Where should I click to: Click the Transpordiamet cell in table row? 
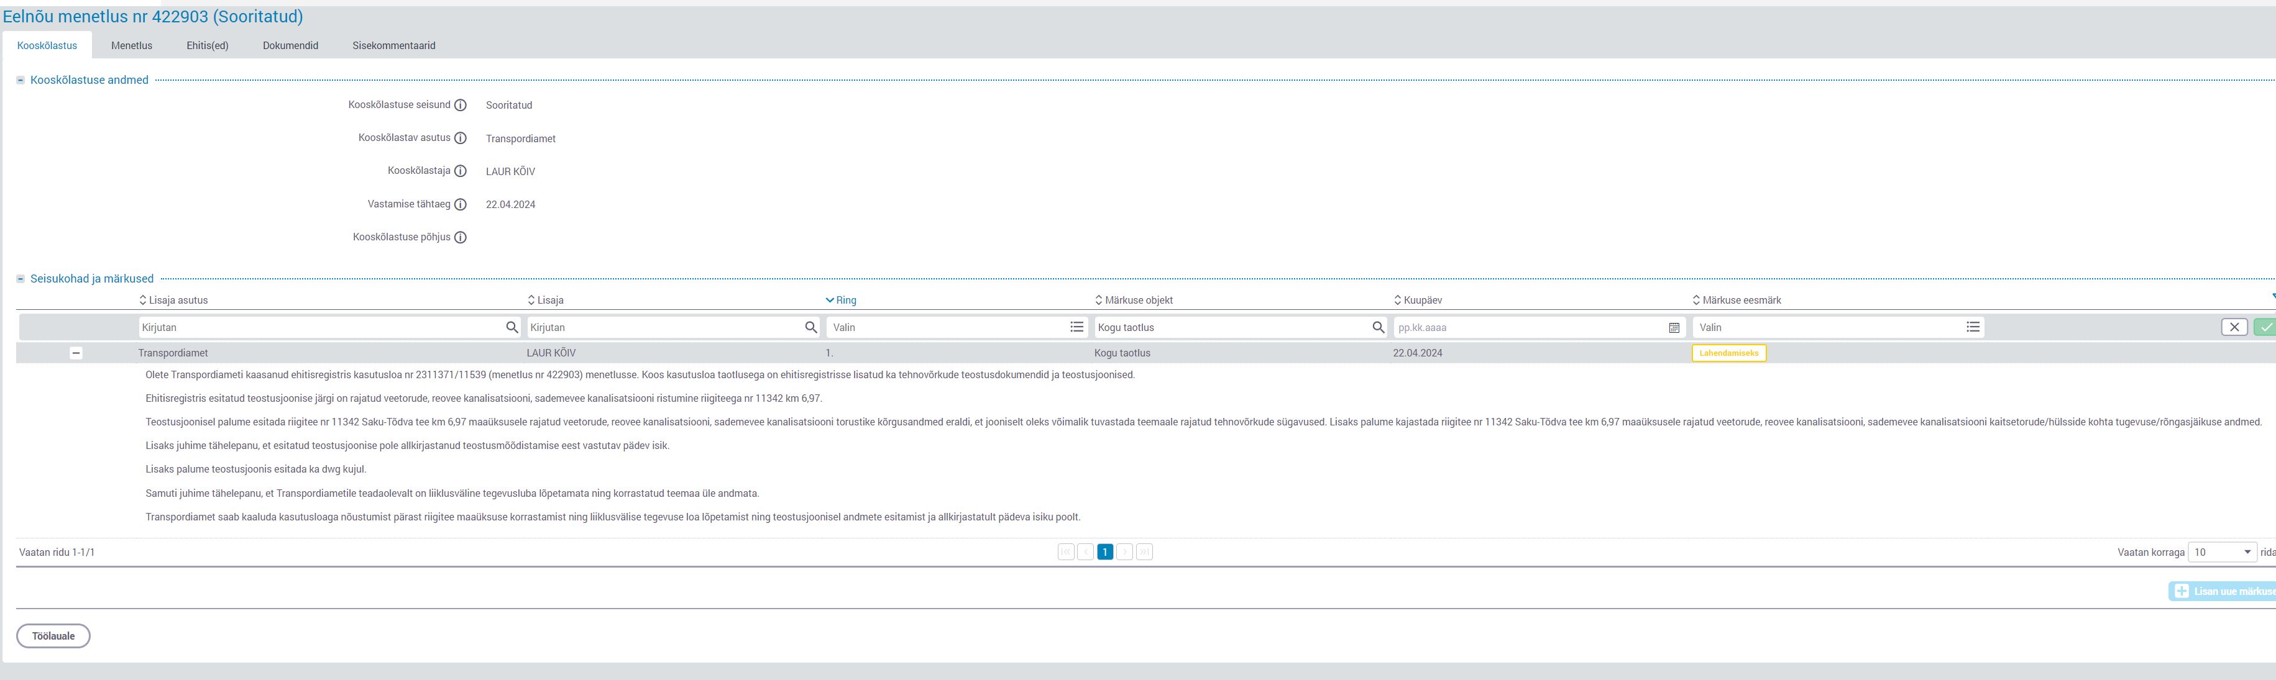point(173,353)
